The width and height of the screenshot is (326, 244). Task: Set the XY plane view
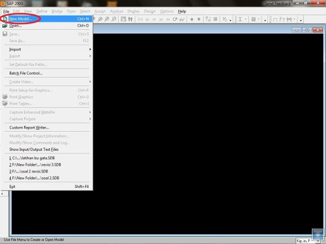[147, 19]
